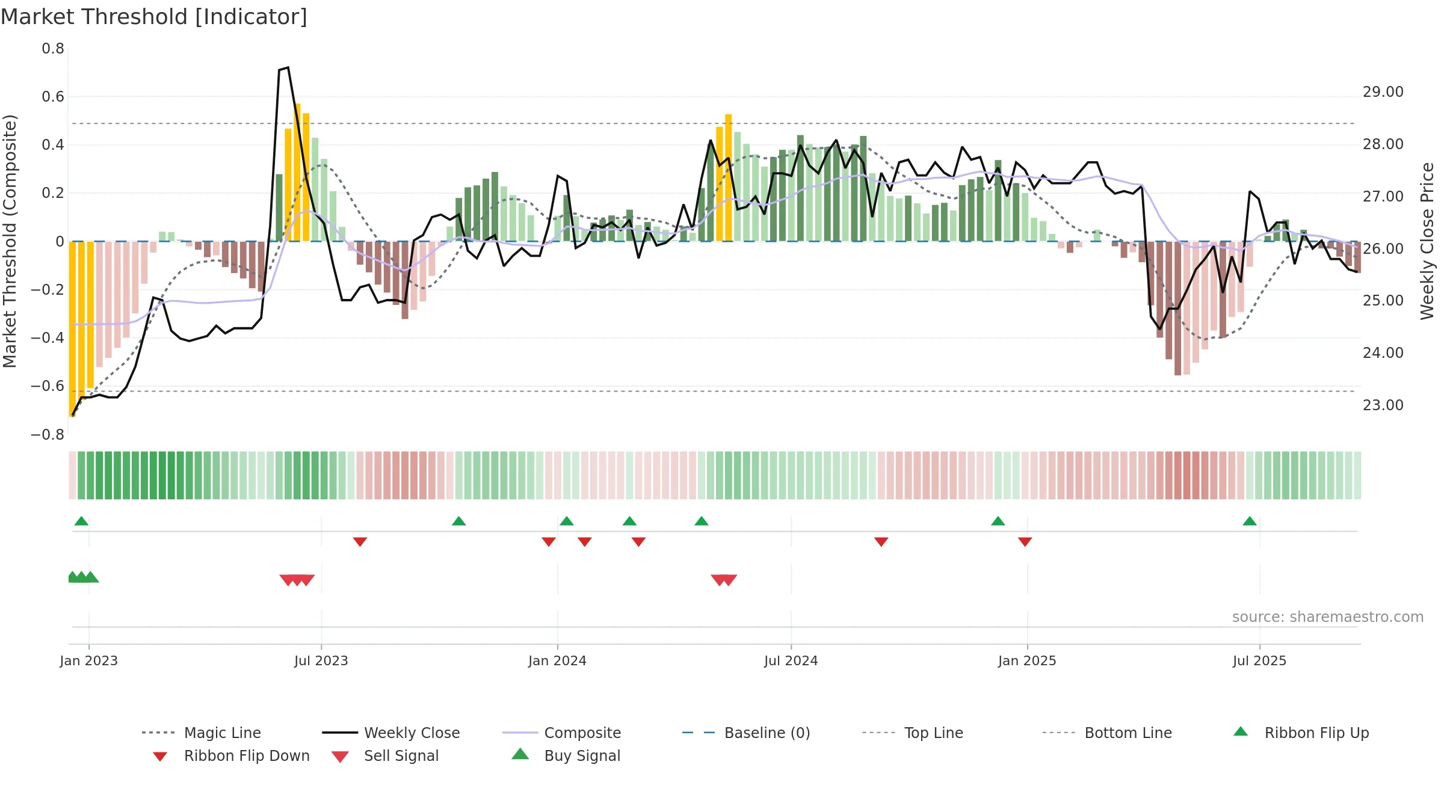Click the Buy Signal cluster at Jan 2023

click(83, 577)
